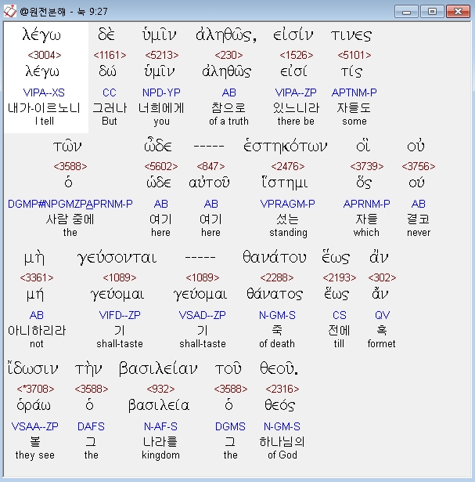This screenshot has width=475, height=482.
Task: Click the English gloss 'of death'
Action: click(x=277, y=344)
